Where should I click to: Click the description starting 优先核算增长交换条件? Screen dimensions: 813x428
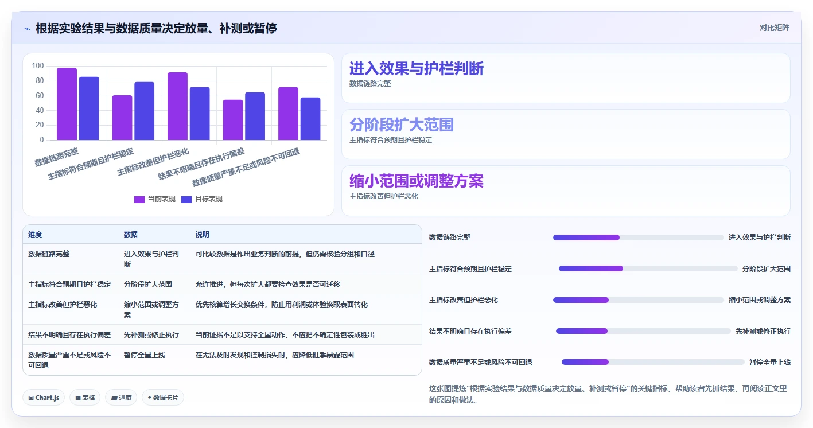(282, 304)
